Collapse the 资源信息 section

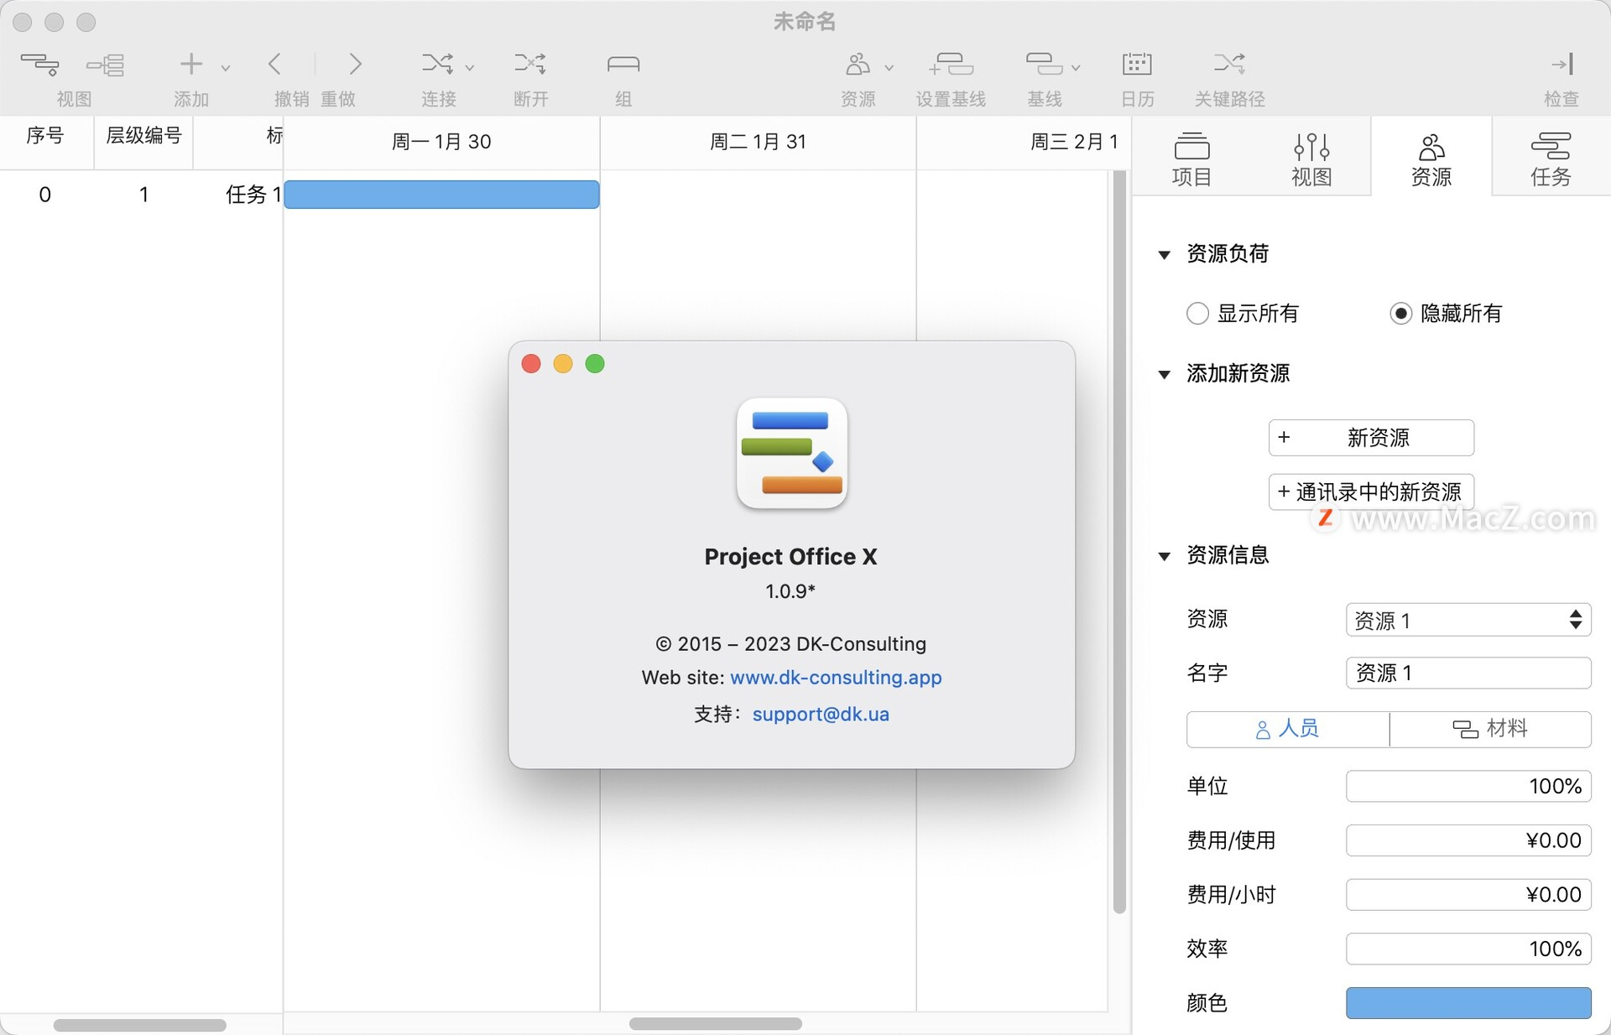pos(1165,556)
